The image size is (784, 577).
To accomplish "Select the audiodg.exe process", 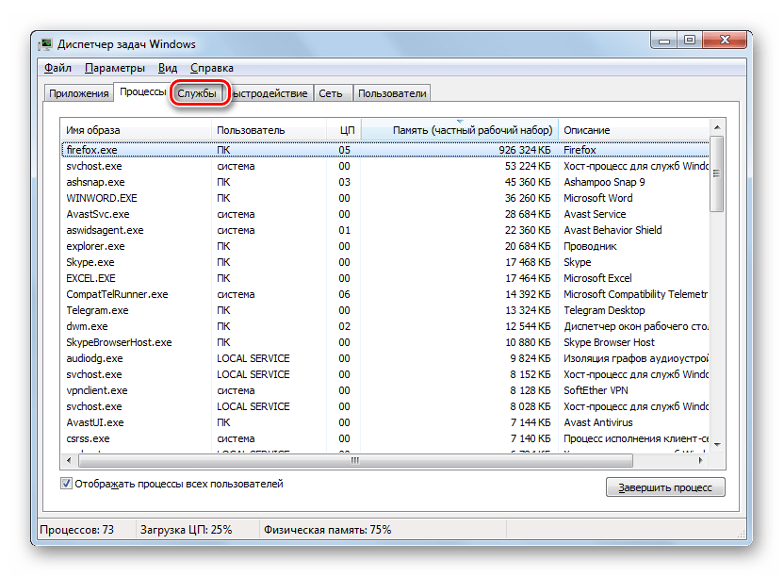I will 385,358.
